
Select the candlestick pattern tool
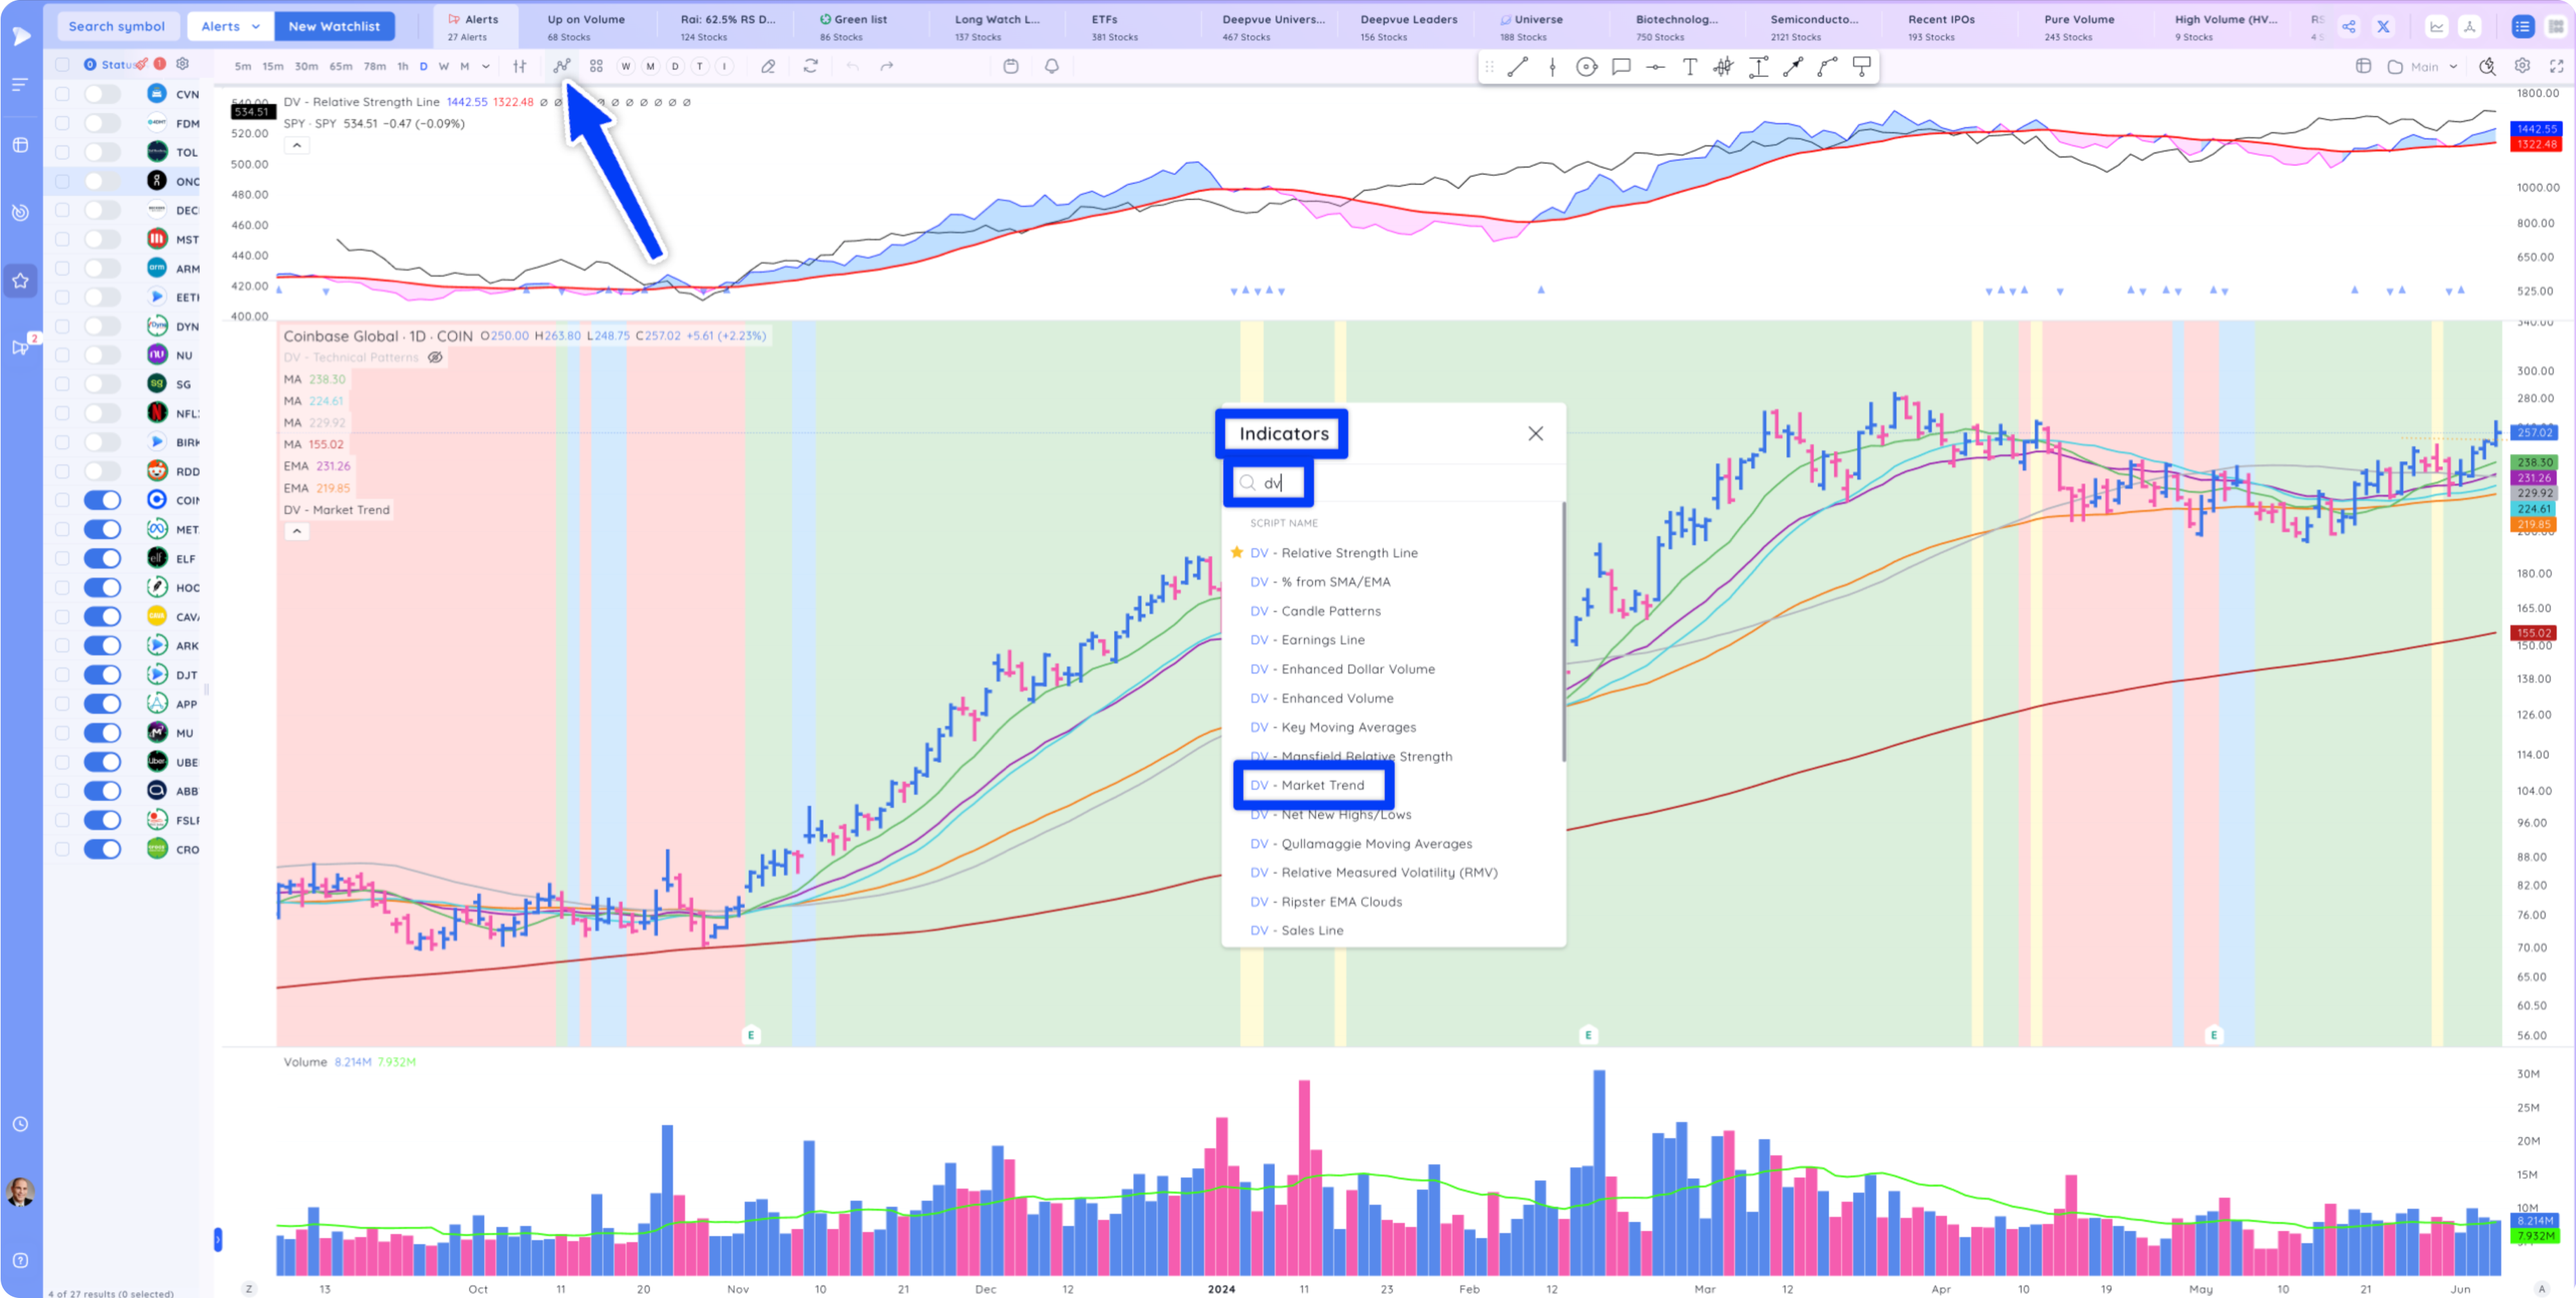click(x=1724, y=67)
